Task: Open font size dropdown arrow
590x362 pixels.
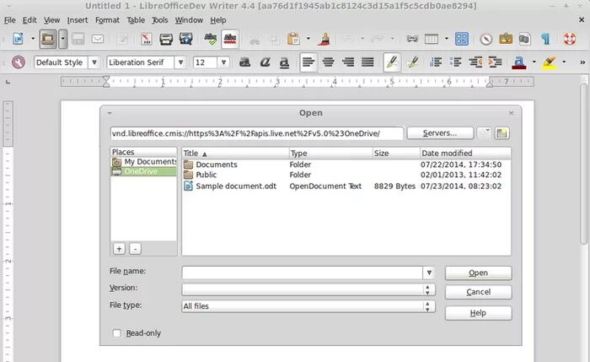Action: tap(223, 62)
